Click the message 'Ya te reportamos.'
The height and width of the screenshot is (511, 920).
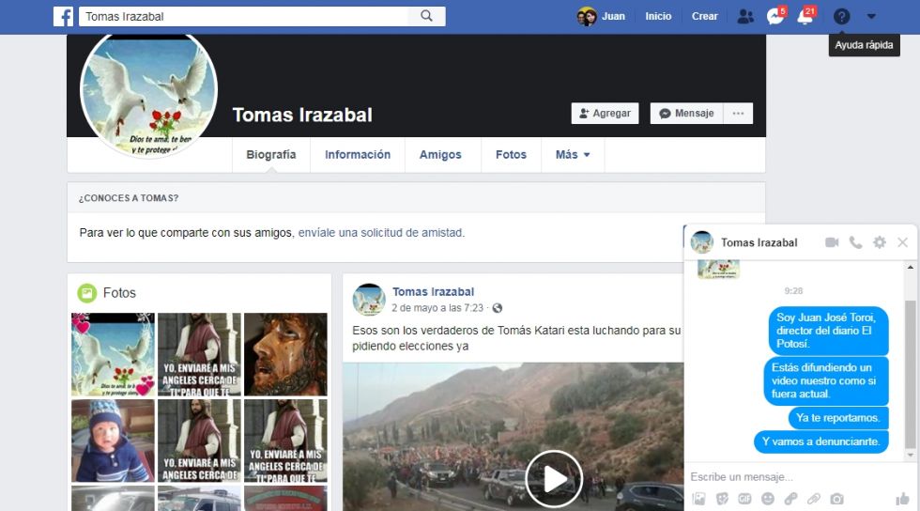(837, 418)
